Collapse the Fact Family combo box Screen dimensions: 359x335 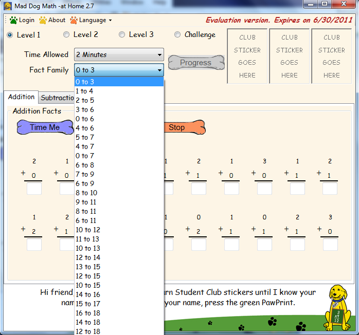click(119, 70)
